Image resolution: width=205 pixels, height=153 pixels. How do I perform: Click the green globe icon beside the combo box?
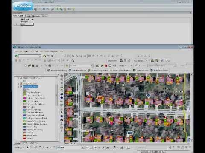pyautogui.click(x=16, y=56)
